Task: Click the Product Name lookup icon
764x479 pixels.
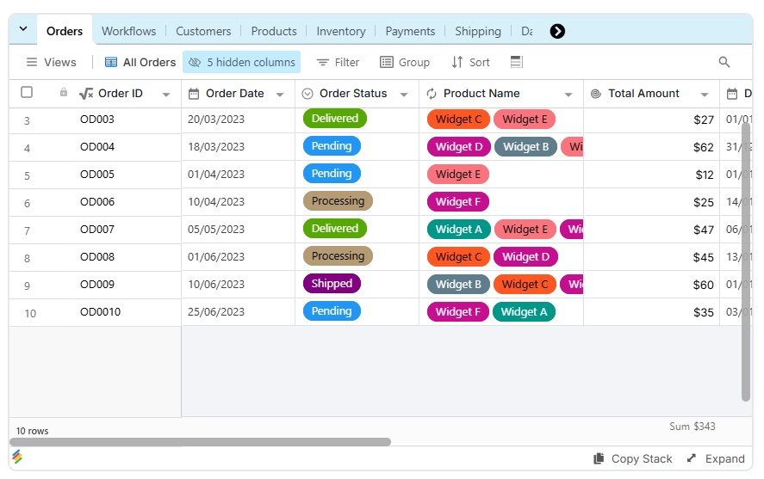Action: coord(432,94)
